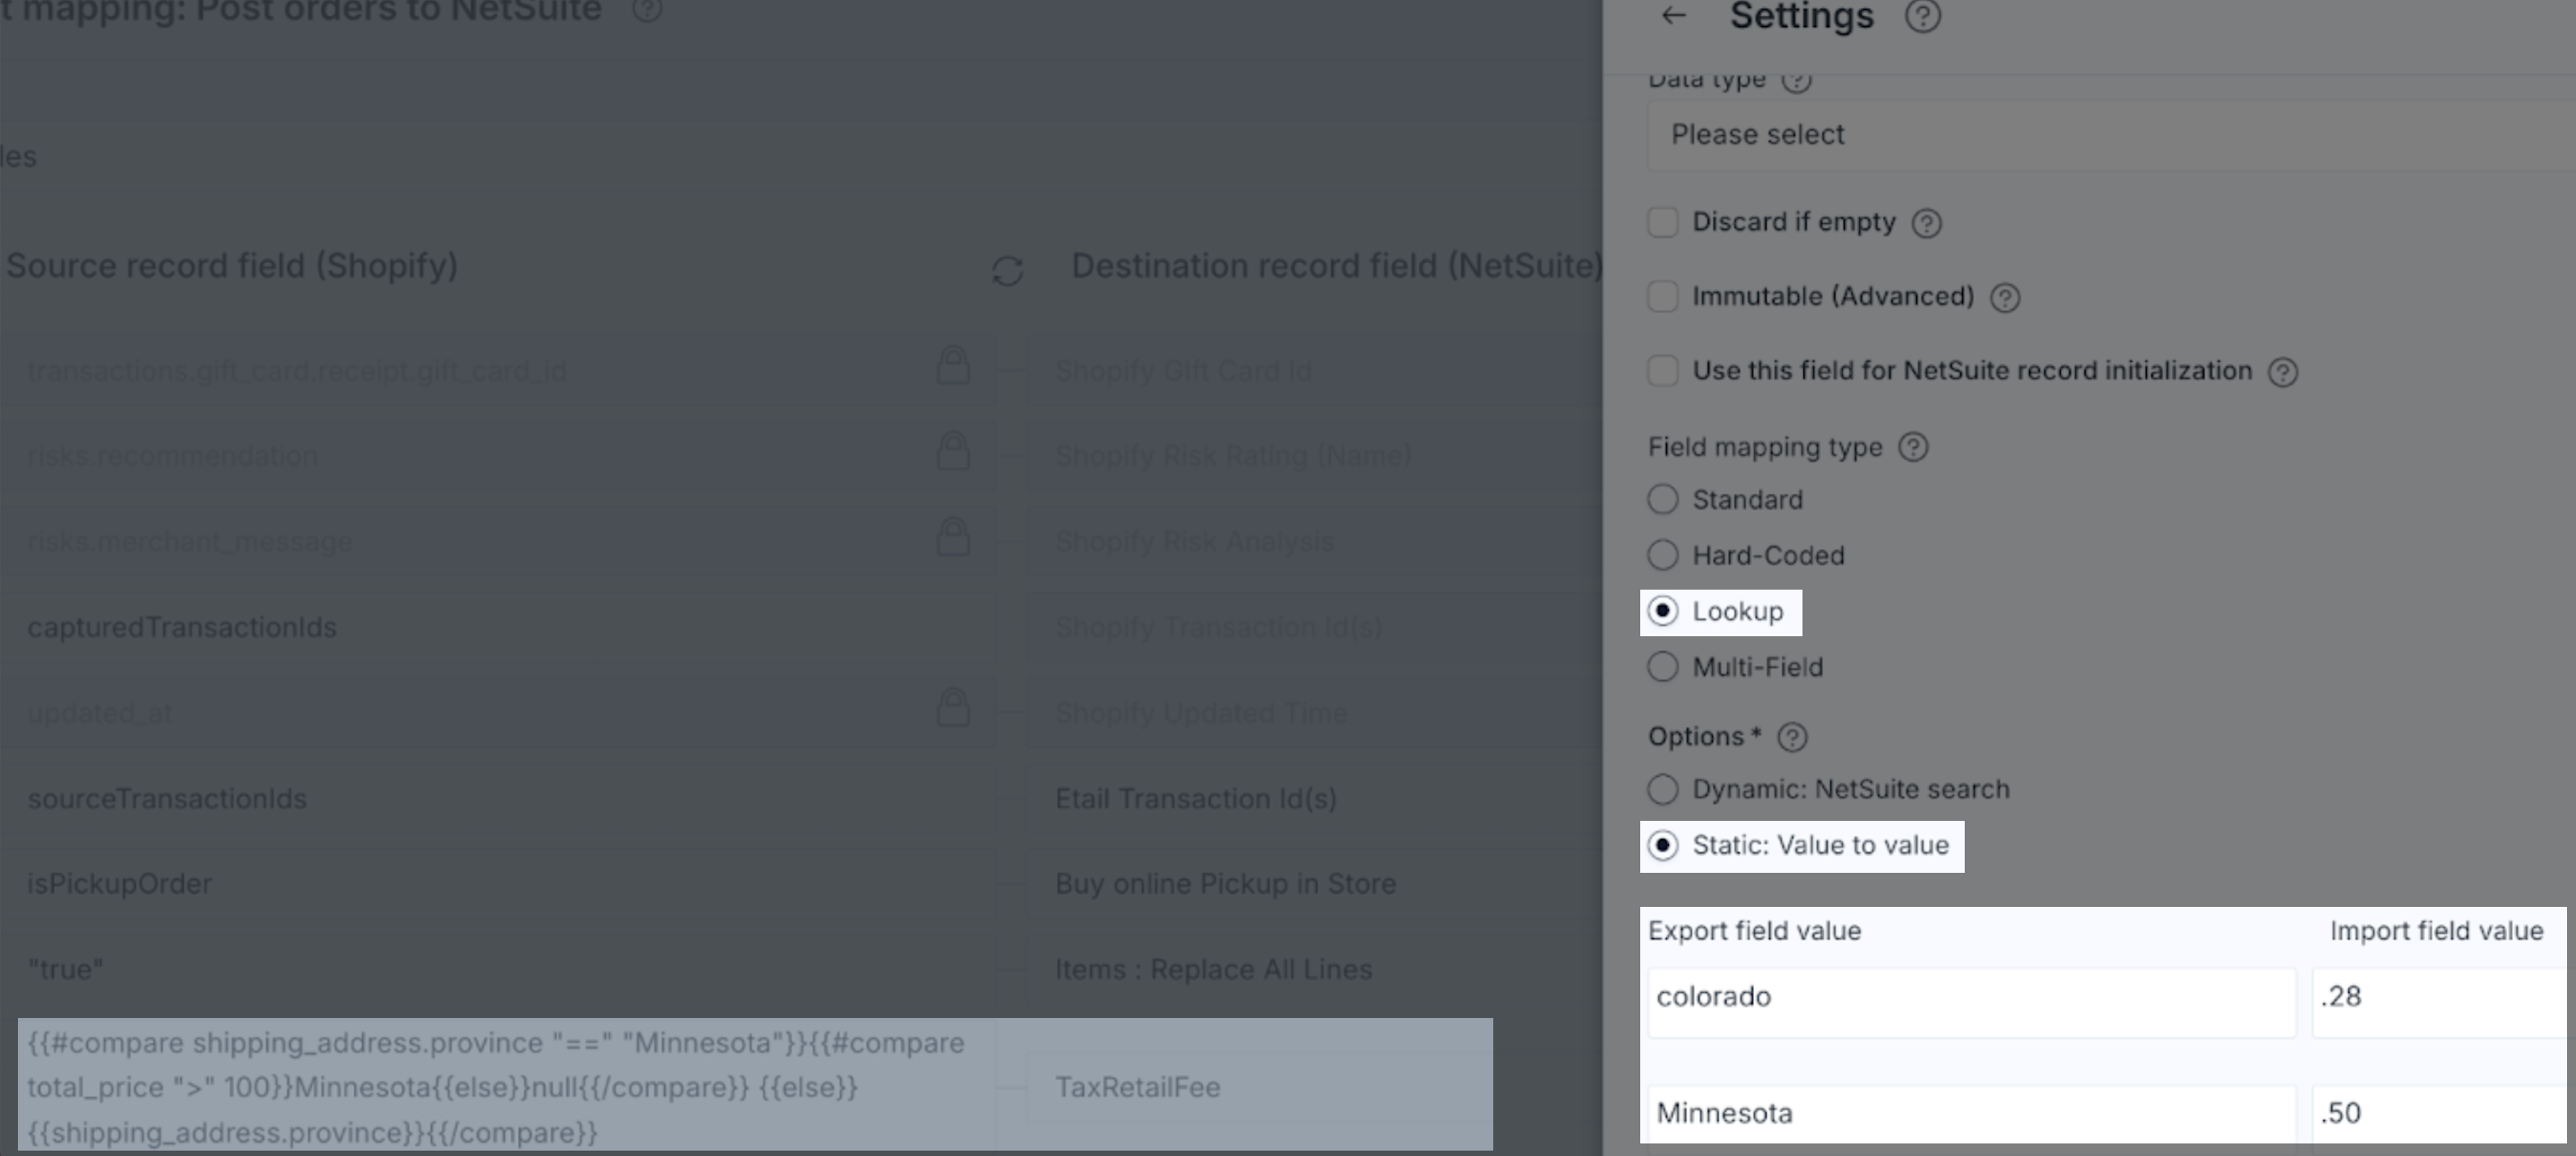Edit Minnesota export field value
The width and height of the screenshot is (2576, 1156).
(1971, 1114)
